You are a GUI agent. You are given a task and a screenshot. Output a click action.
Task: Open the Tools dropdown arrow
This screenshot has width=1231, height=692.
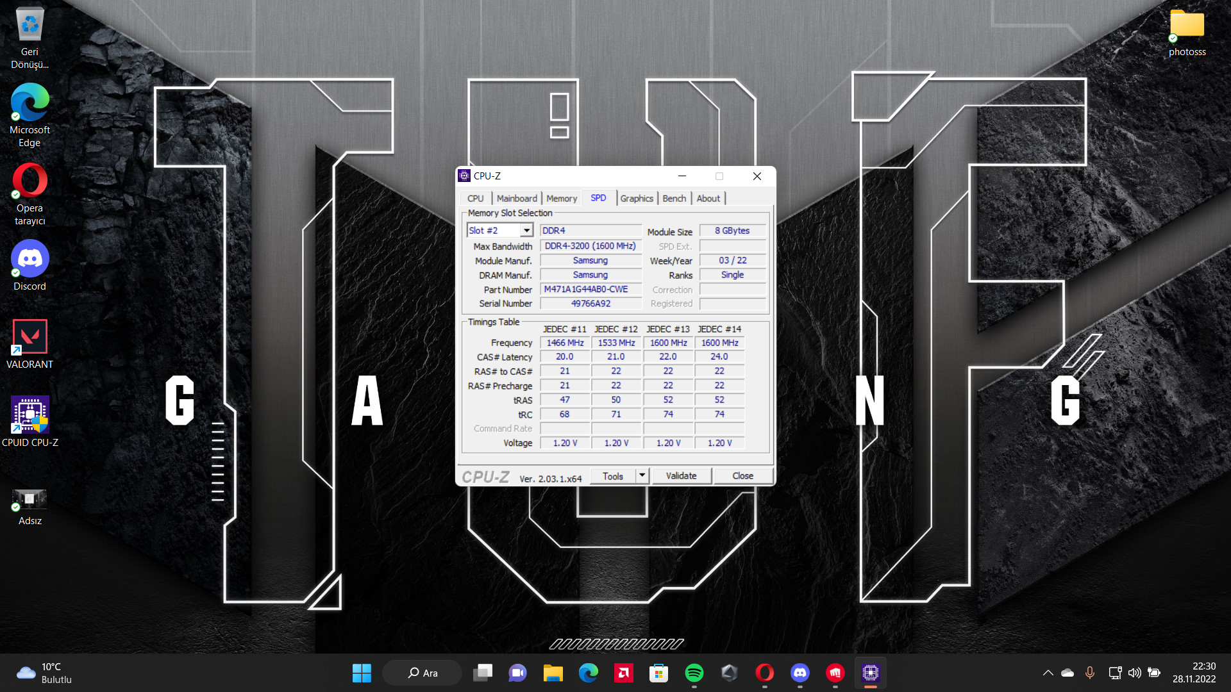642,475
